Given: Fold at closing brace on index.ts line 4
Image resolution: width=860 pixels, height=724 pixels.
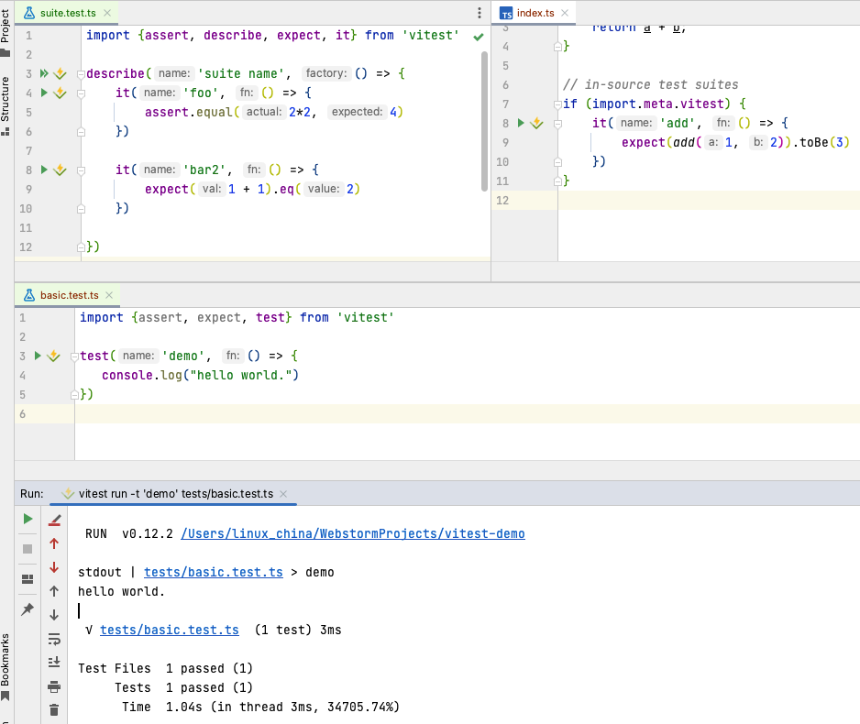Looking at the screenshot, I should pos(557,47).
